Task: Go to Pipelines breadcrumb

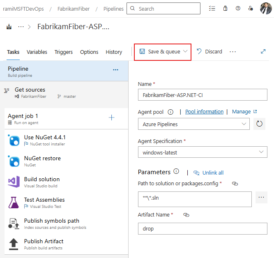Action: (x=113, y=9)
